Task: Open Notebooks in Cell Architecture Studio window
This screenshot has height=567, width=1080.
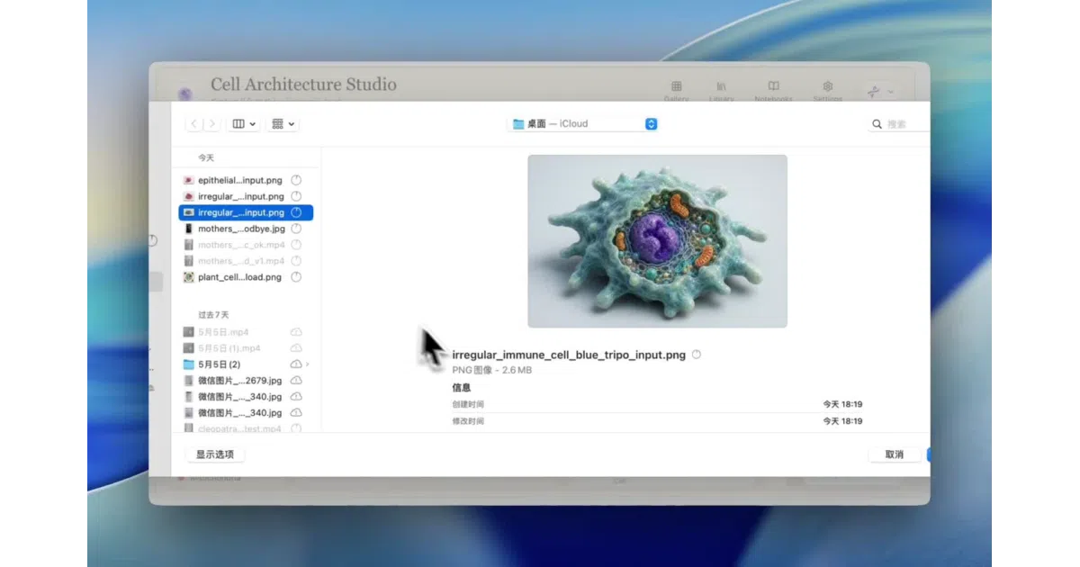Action: click(773, 91)
